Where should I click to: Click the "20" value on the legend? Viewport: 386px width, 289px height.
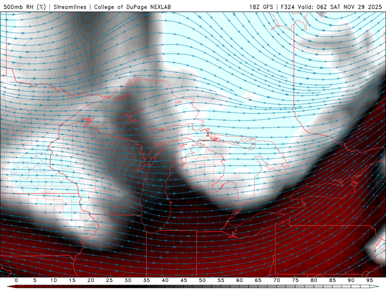91,280
